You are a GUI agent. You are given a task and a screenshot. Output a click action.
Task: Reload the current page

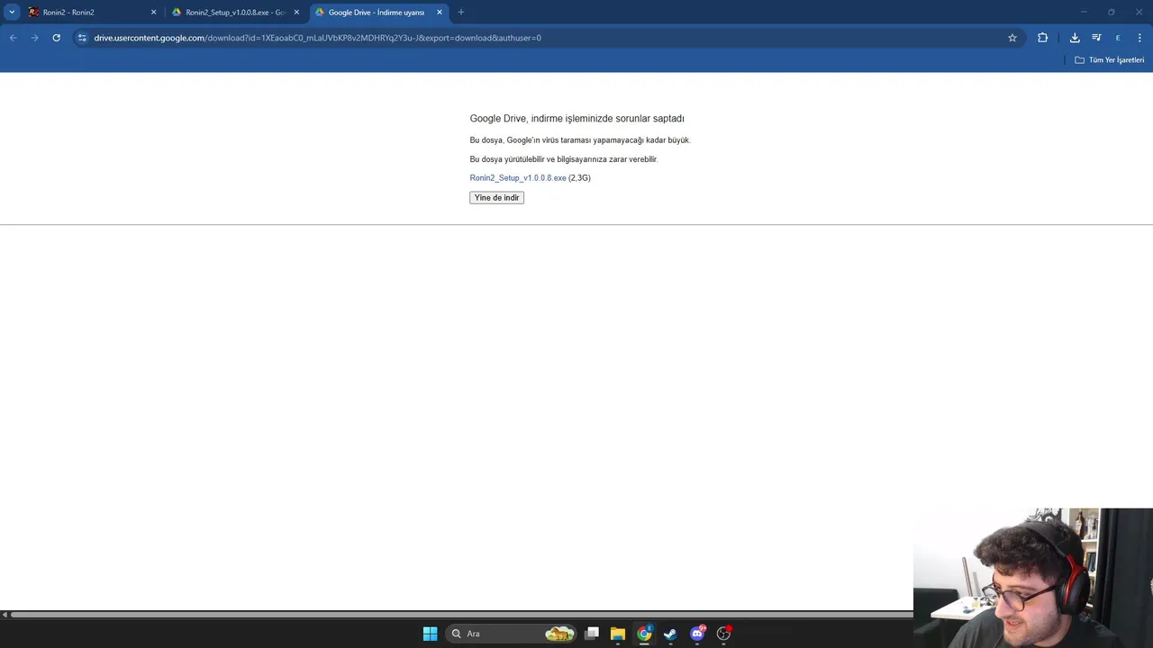tap(56, 38)
